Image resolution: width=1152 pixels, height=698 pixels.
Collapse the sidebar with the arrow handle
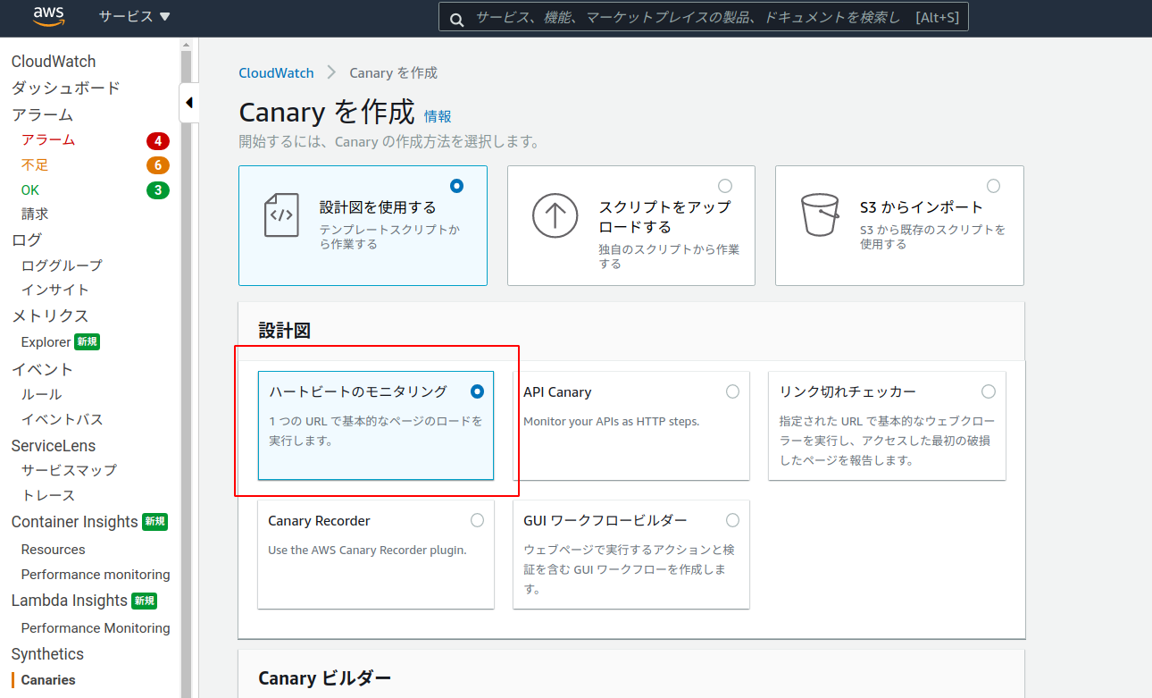[188, 103]
